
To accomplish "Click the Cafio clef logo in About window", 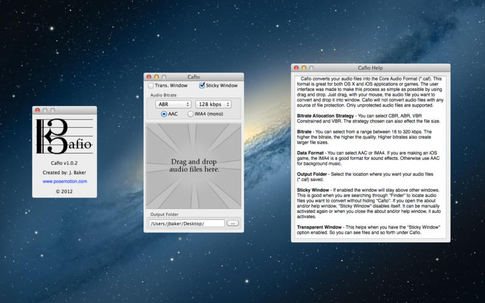I will pyautogui.click(x=64, y=136).
